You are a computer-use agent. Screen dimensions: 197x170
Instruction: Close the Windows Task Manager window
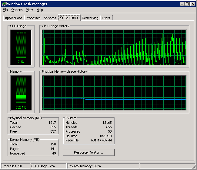coord(192,4)
